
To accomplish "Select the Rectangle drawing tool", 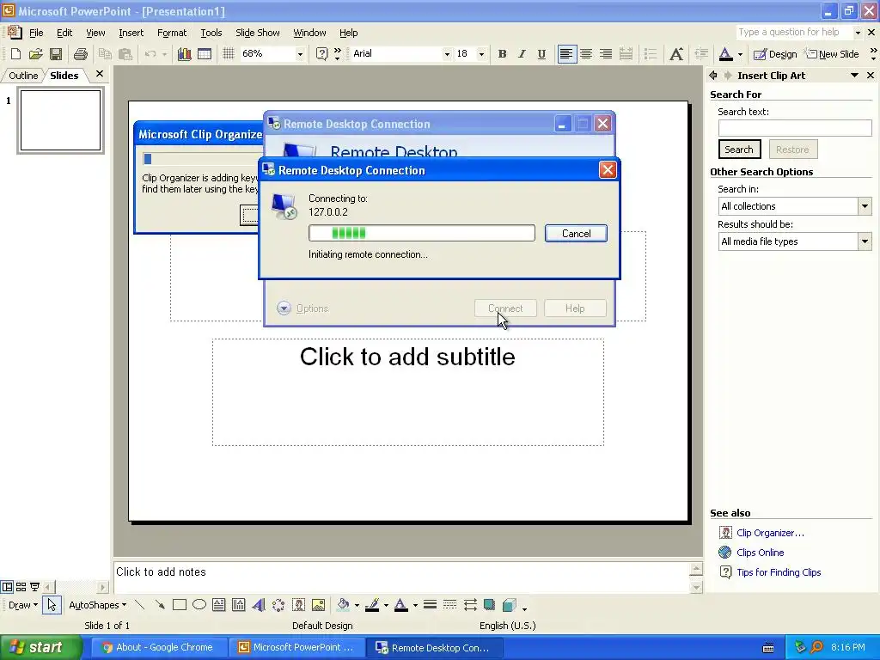I will tap(180, 605).
